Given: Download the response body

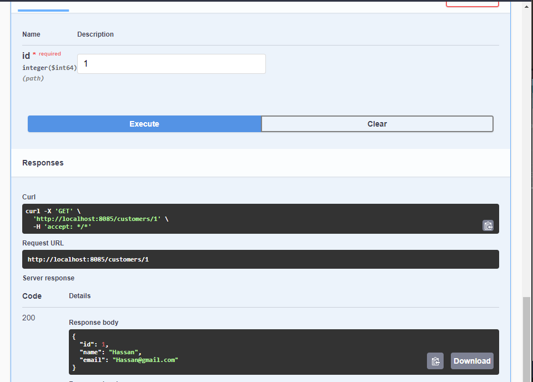Looking at the screenshot, I should (x=472, y=361).
